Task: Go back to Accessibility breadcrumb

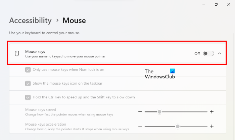Action: (30, 20)
